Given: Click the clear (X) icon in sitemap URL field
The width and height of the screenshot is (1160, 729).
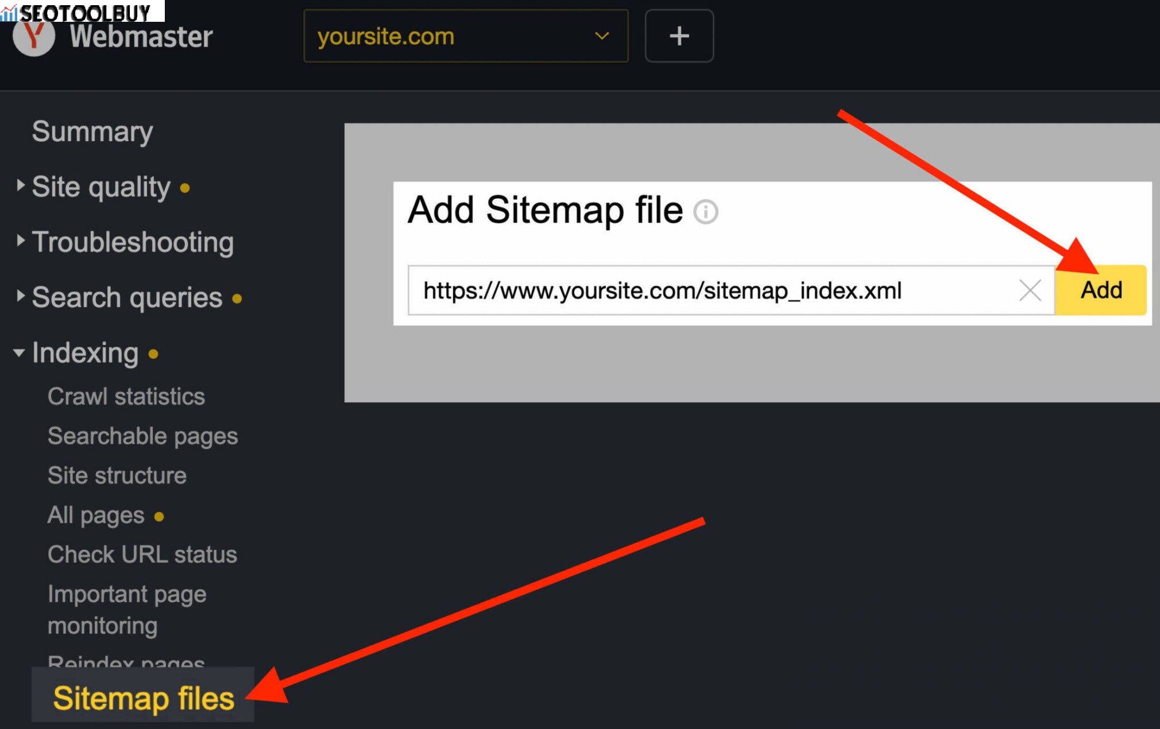Looking at the screenshot, I should click(x=1029, y=290).
